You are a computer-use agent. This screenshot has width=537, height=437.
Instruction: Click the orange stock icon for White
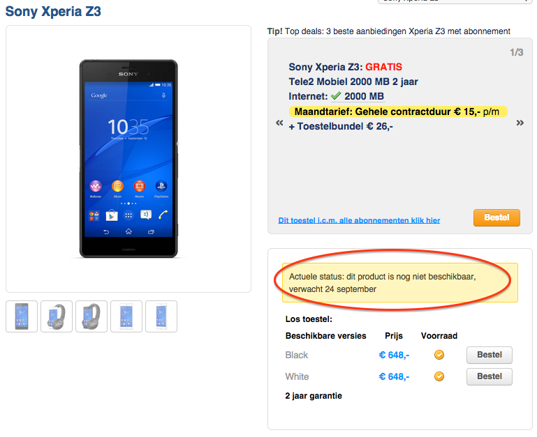[439, 377]
